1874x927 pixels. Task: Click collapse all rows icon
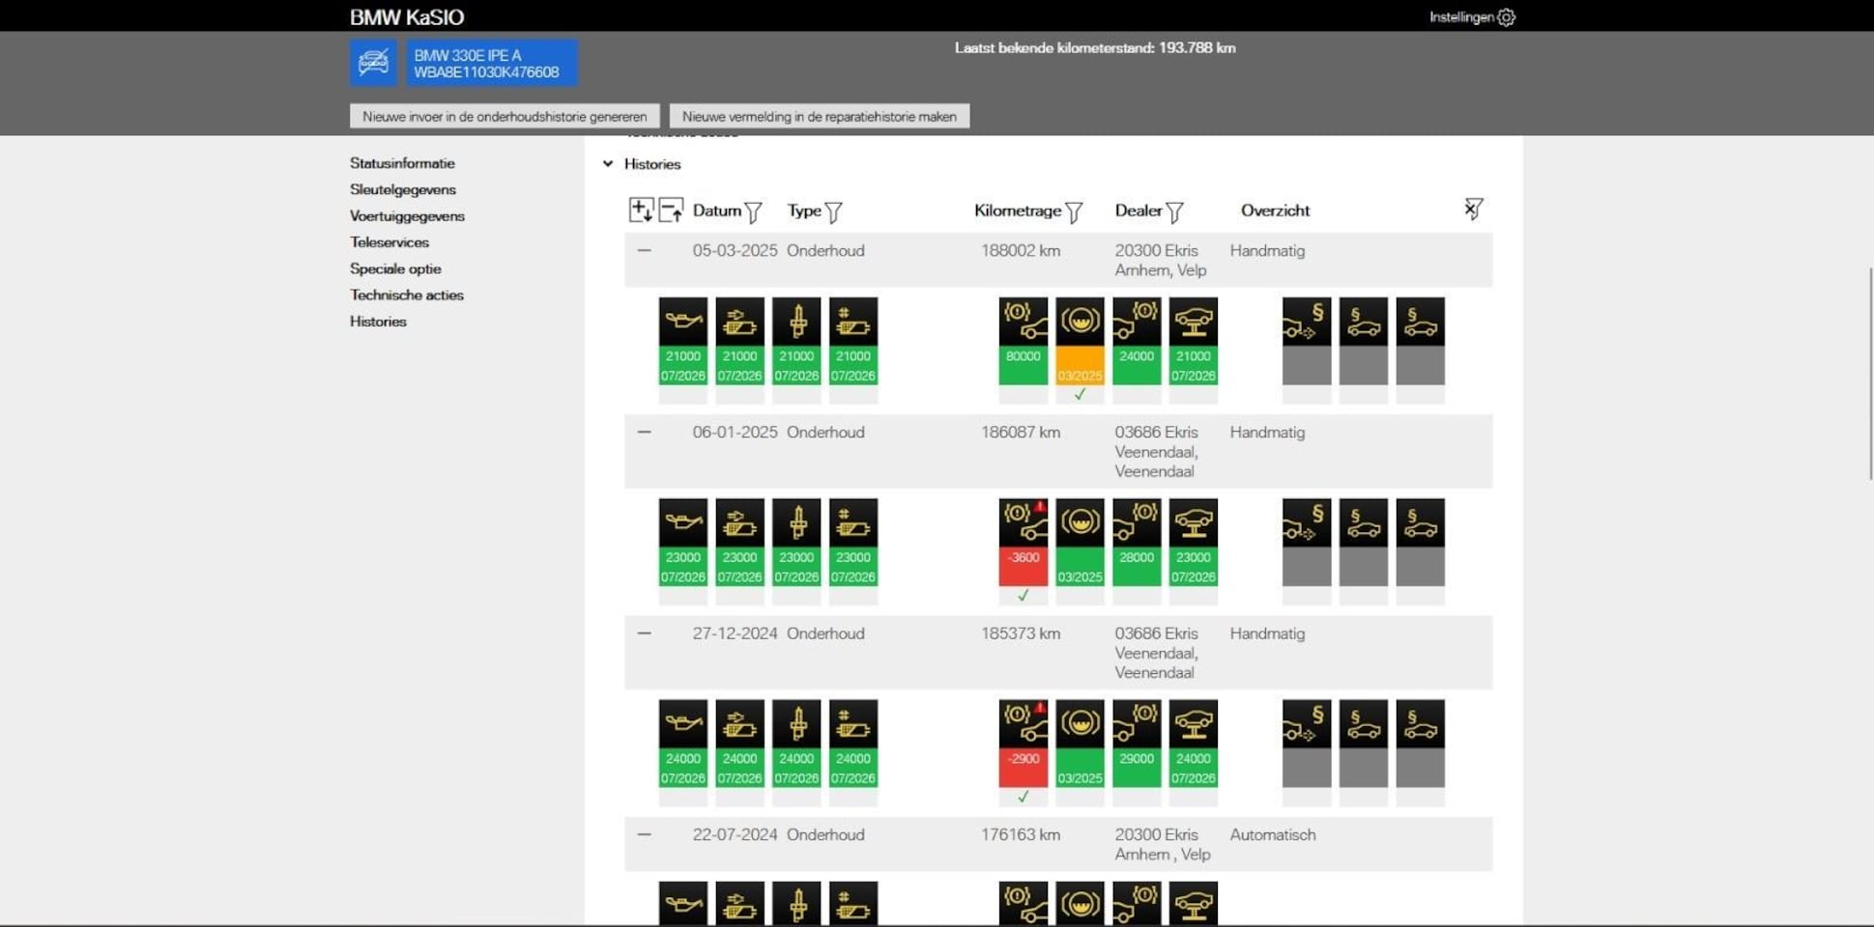click(671, 210)
